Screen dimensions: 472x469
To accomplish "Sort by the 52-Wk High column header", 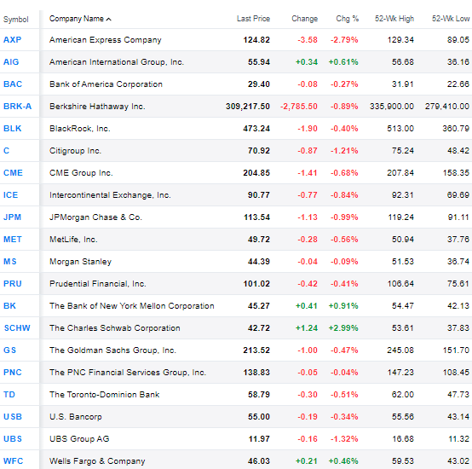I will 394,19.
